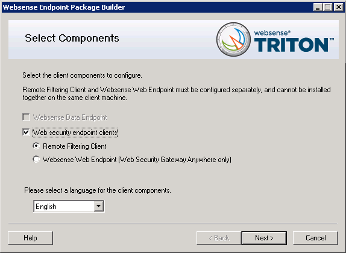Image resolution: width=346 pixels, height=253 pixels.
Task: Close the Endpoint Package Builder window
Action: [x=338, y=7]
